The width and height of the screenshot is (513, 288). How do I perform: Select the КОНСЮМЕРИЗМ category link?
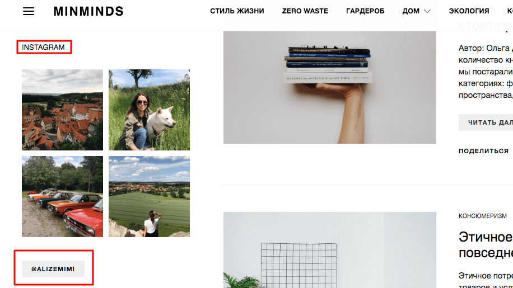coord(483,216)
